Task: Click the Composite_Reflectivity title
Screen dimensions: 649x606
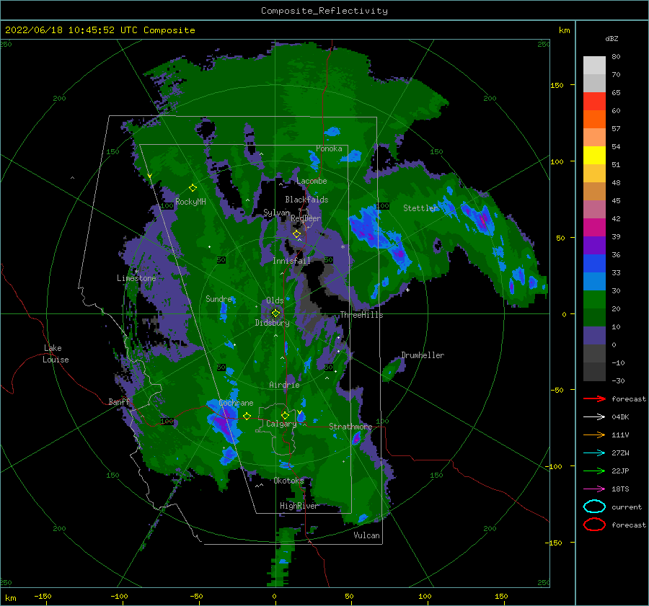Action: [x=324, y=11]
